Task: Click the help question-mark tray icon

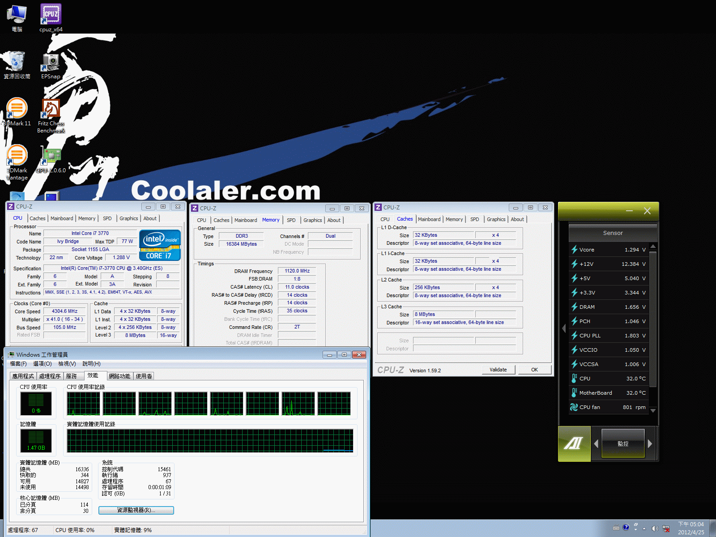Action: [626, 527]
